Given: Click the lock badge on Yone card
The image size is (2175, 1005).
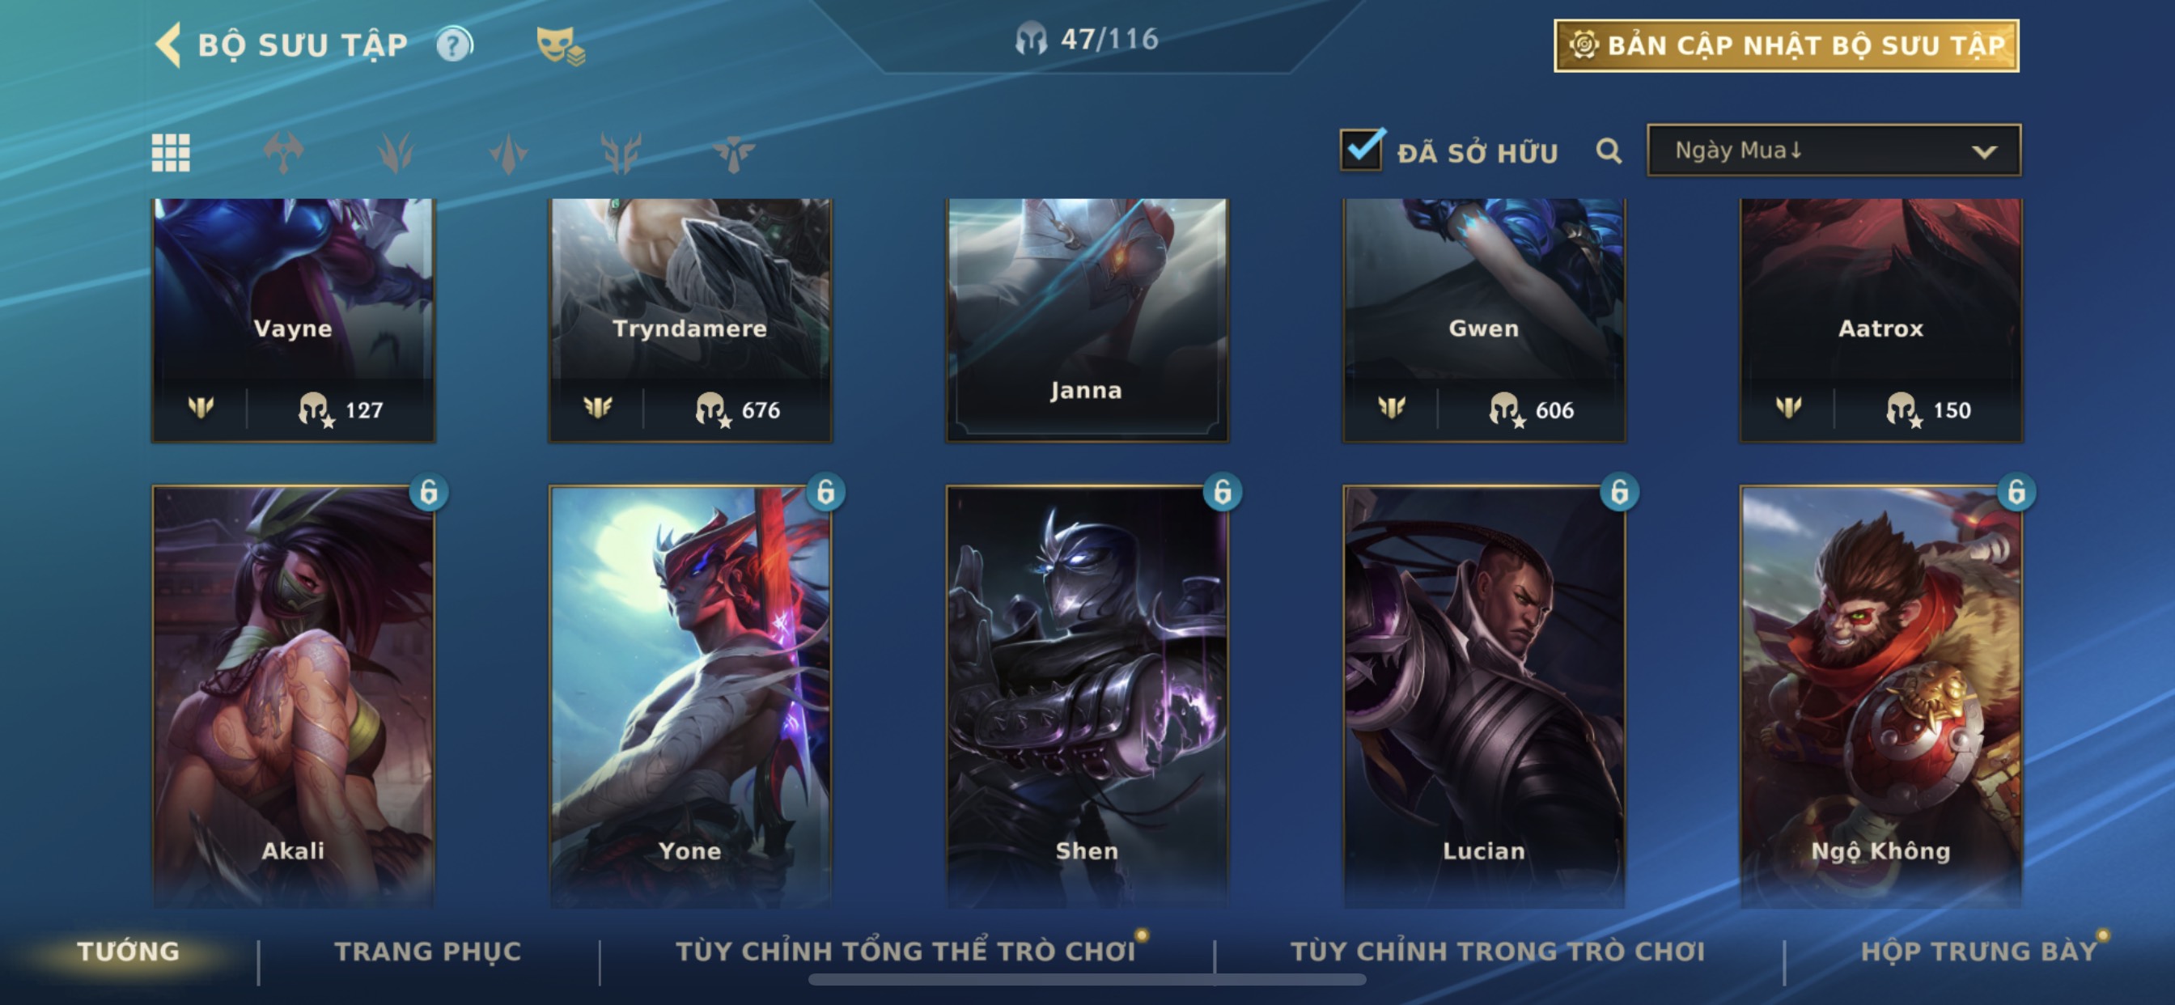Looking at the screenshot, I should pyautogui.click(x=825, y=491).
